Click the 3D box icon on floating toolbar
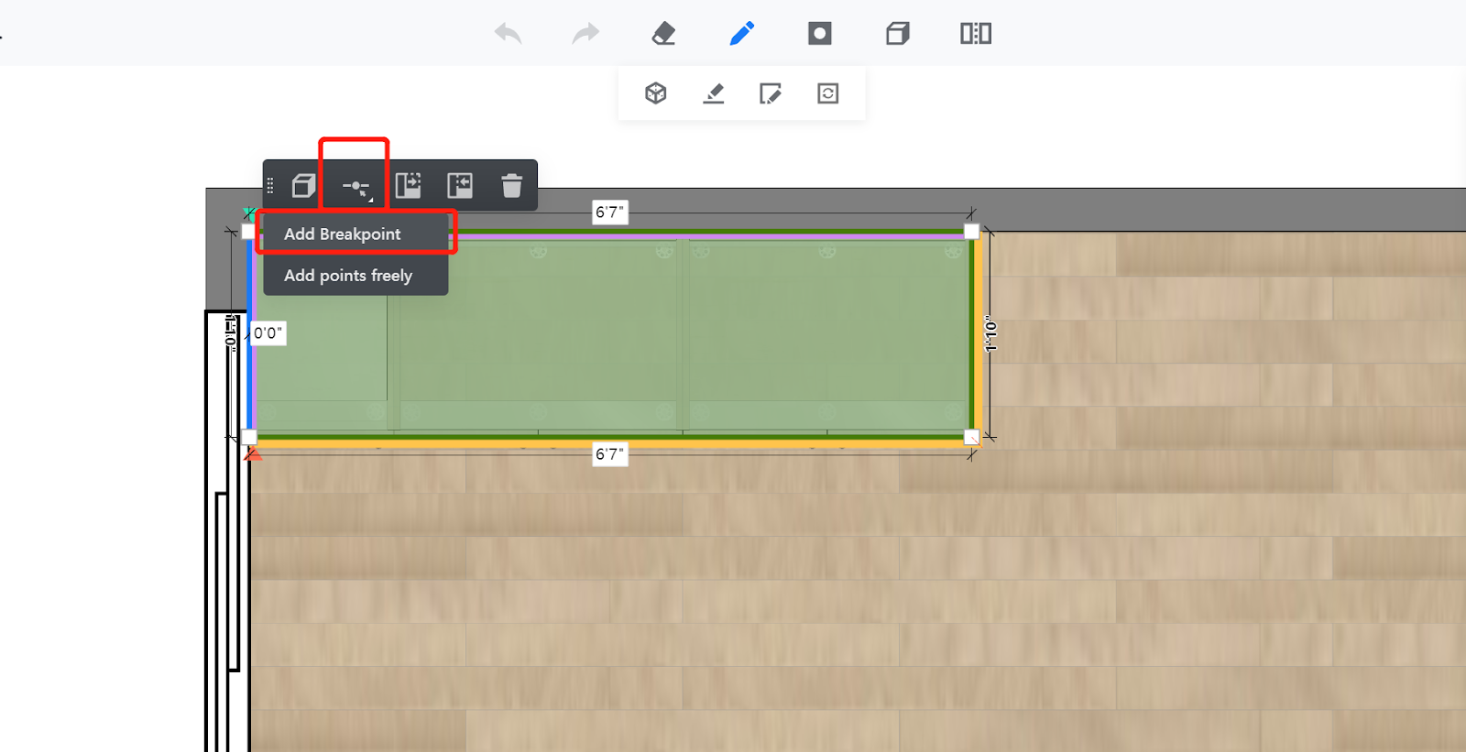The image size is (1466, 752). coord(304,186)
